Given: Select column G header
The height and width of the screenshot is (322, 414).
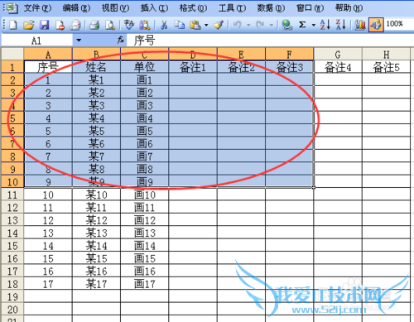Looking at the screenshot, I should coord(338,55).
